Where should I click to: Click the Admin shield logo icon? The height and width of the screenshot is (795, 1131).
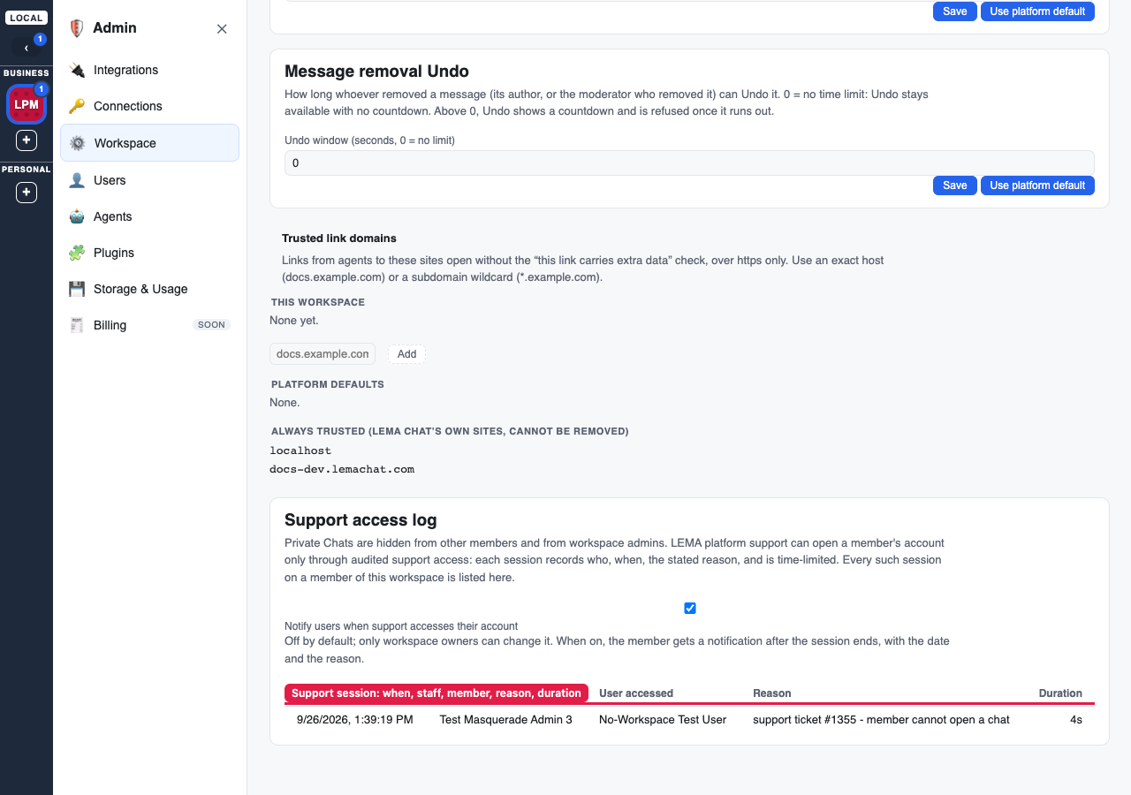[77, 28]
